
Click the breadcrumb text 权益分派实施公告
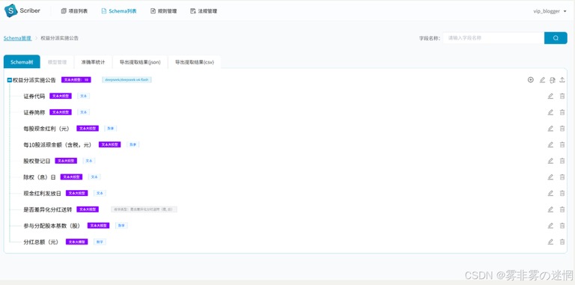[x=59, y=38]
